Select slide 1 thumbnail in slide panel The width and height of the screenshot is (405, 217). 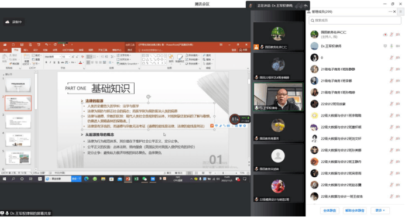[x=18, y=85]
